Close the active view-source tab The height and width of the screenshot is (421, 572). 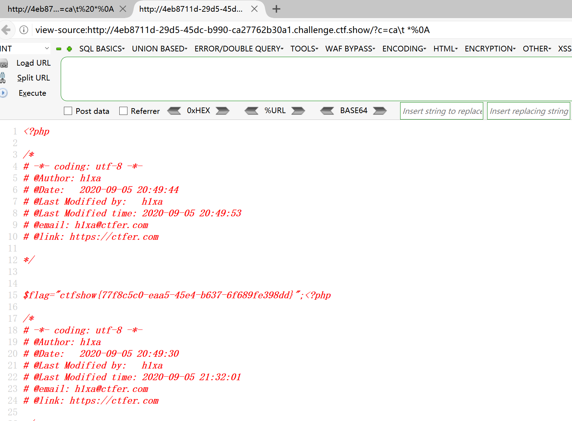point(254,9)
